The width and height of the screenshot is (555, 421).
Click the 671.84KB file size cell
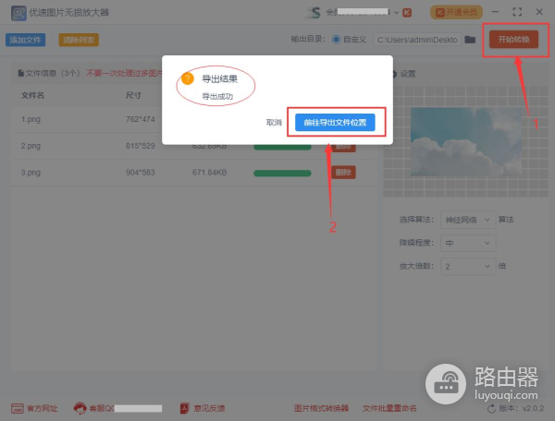pyautogui.click(x=210, y=173)
